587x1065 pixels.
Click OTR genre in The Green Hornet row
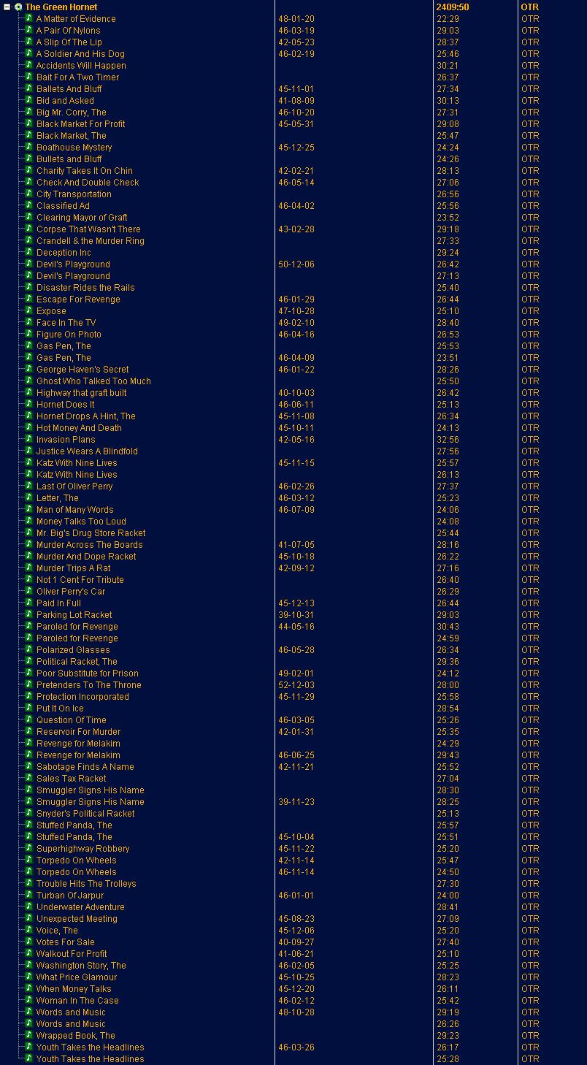click(x=530, y=7)
